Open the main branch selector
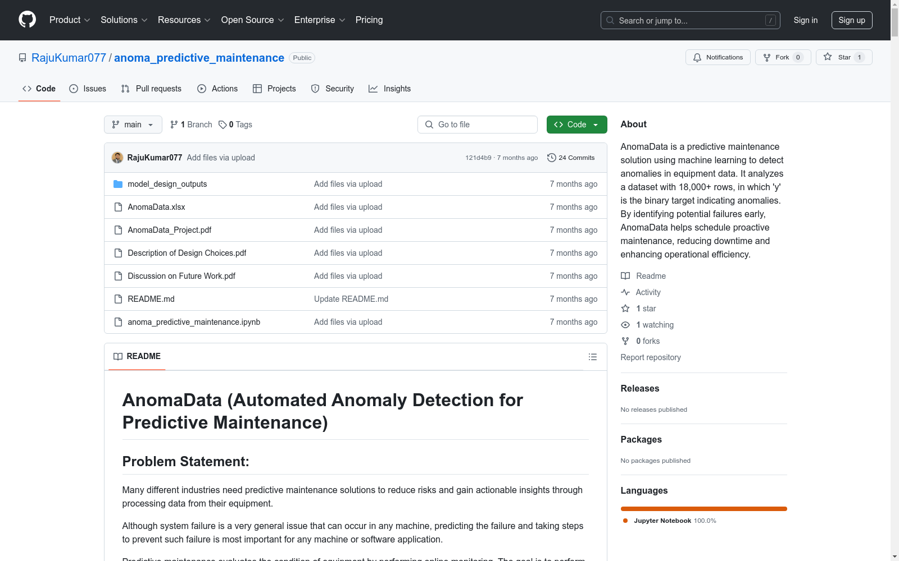The width and height of the screenshot is (899, 561). point(133,125)
